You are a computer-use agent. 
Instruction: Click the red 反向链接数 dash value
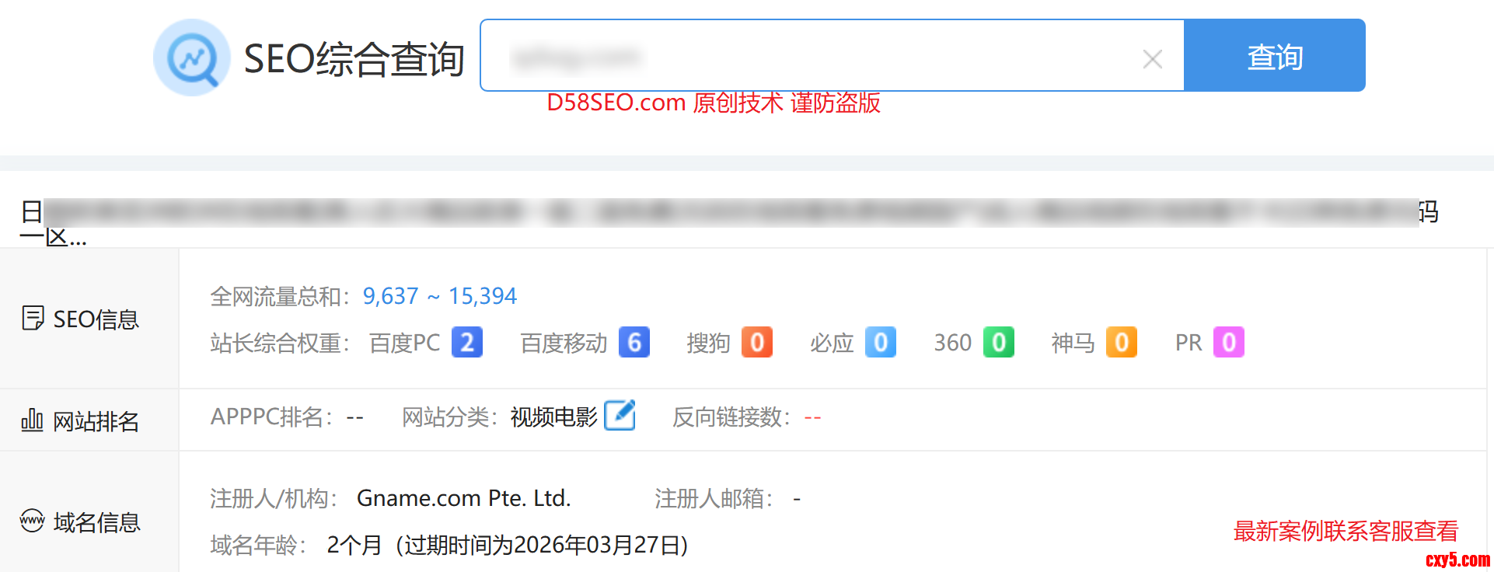[x=813, y=418]
